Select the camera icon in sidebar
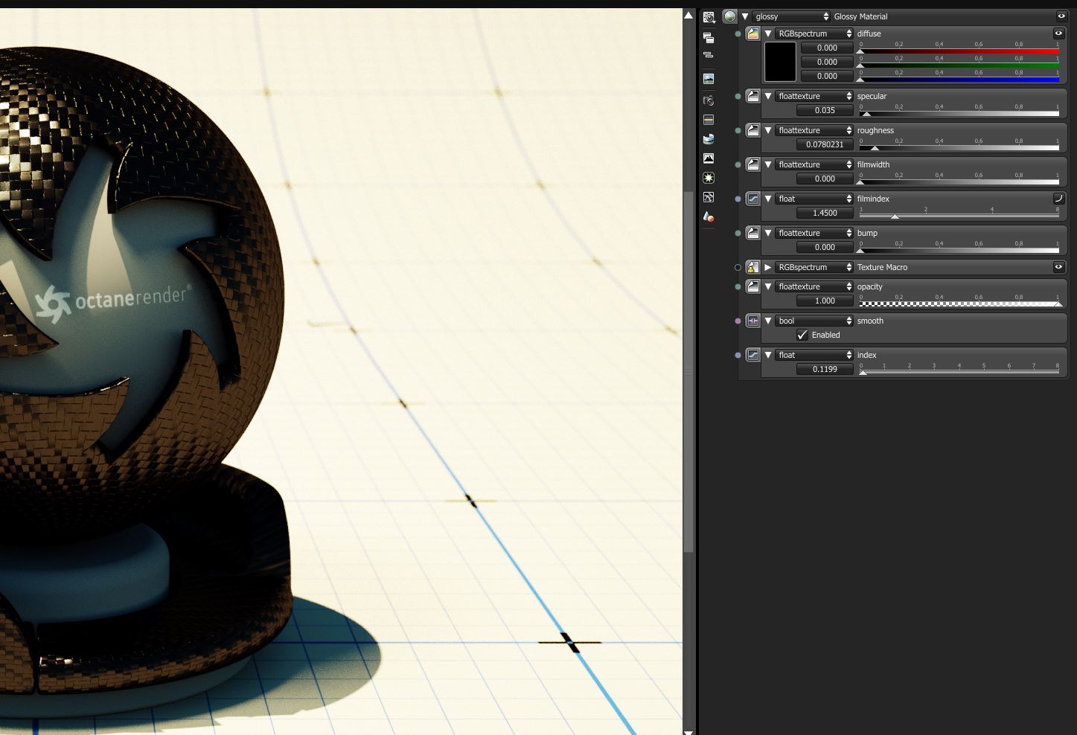 pyautogui.click(x=709, y=100)
